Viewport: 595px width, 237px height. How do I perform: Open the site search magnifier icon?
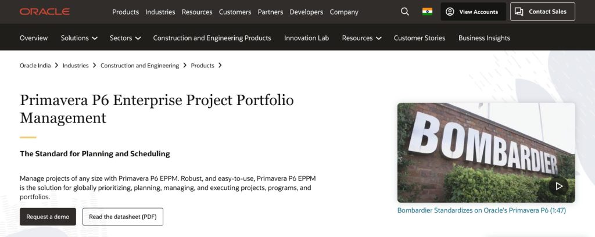pos(405,12)
